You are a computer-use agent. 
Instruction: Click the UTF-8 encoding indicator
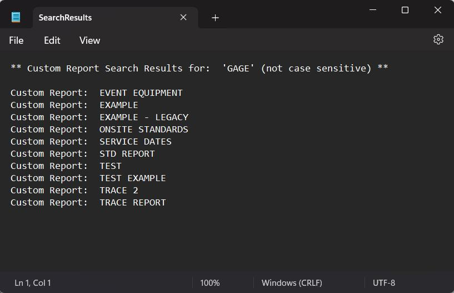pos(383,282)
